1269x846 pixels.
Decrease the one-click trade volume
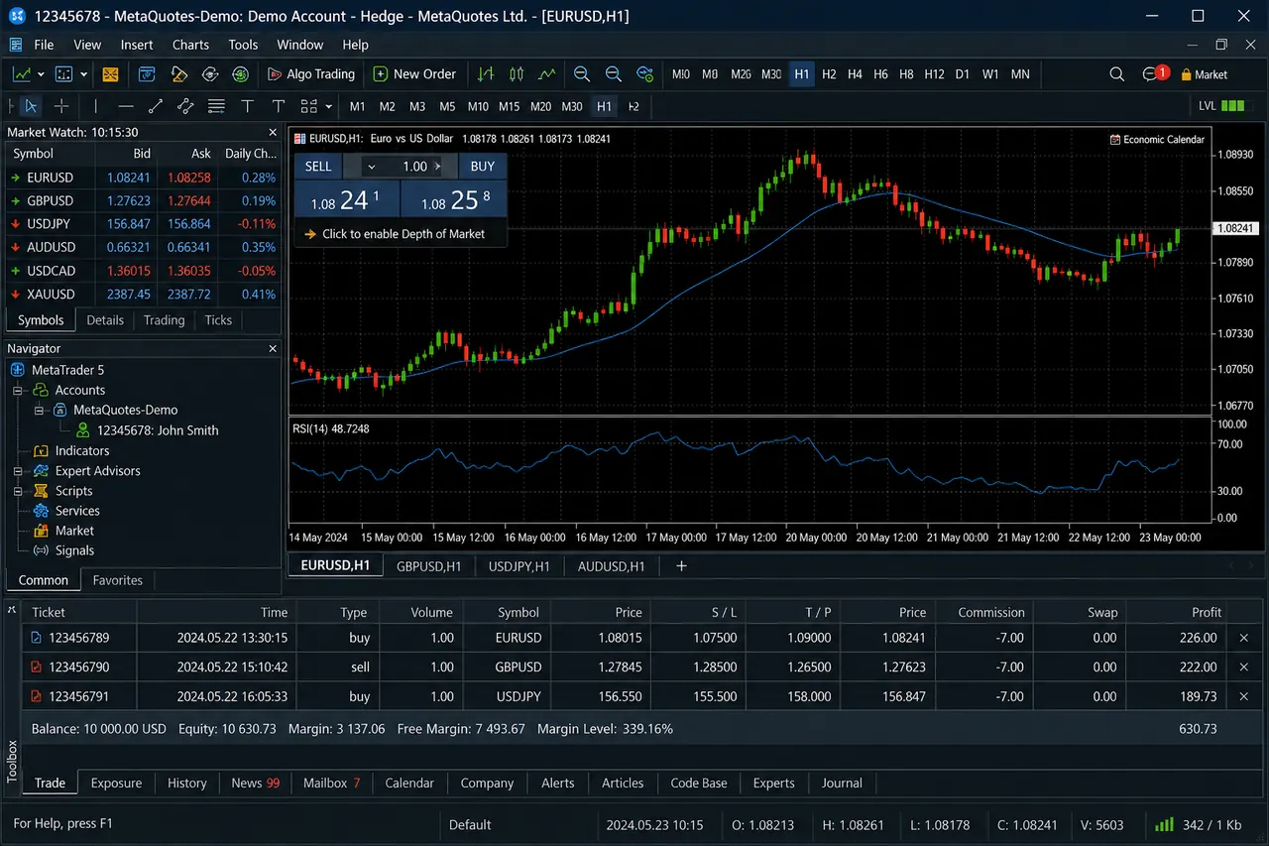[x=371, y=167]
